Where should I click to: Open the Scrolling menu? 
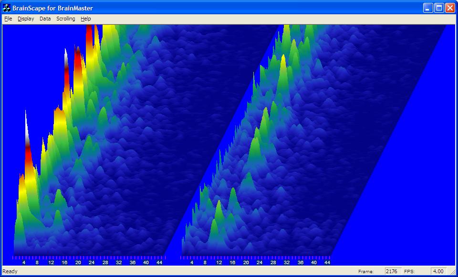point(65,19)
